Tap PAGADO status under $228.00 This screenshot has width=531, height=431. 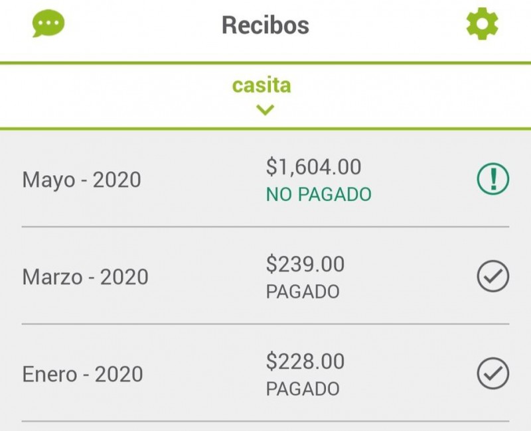[303, 389]
